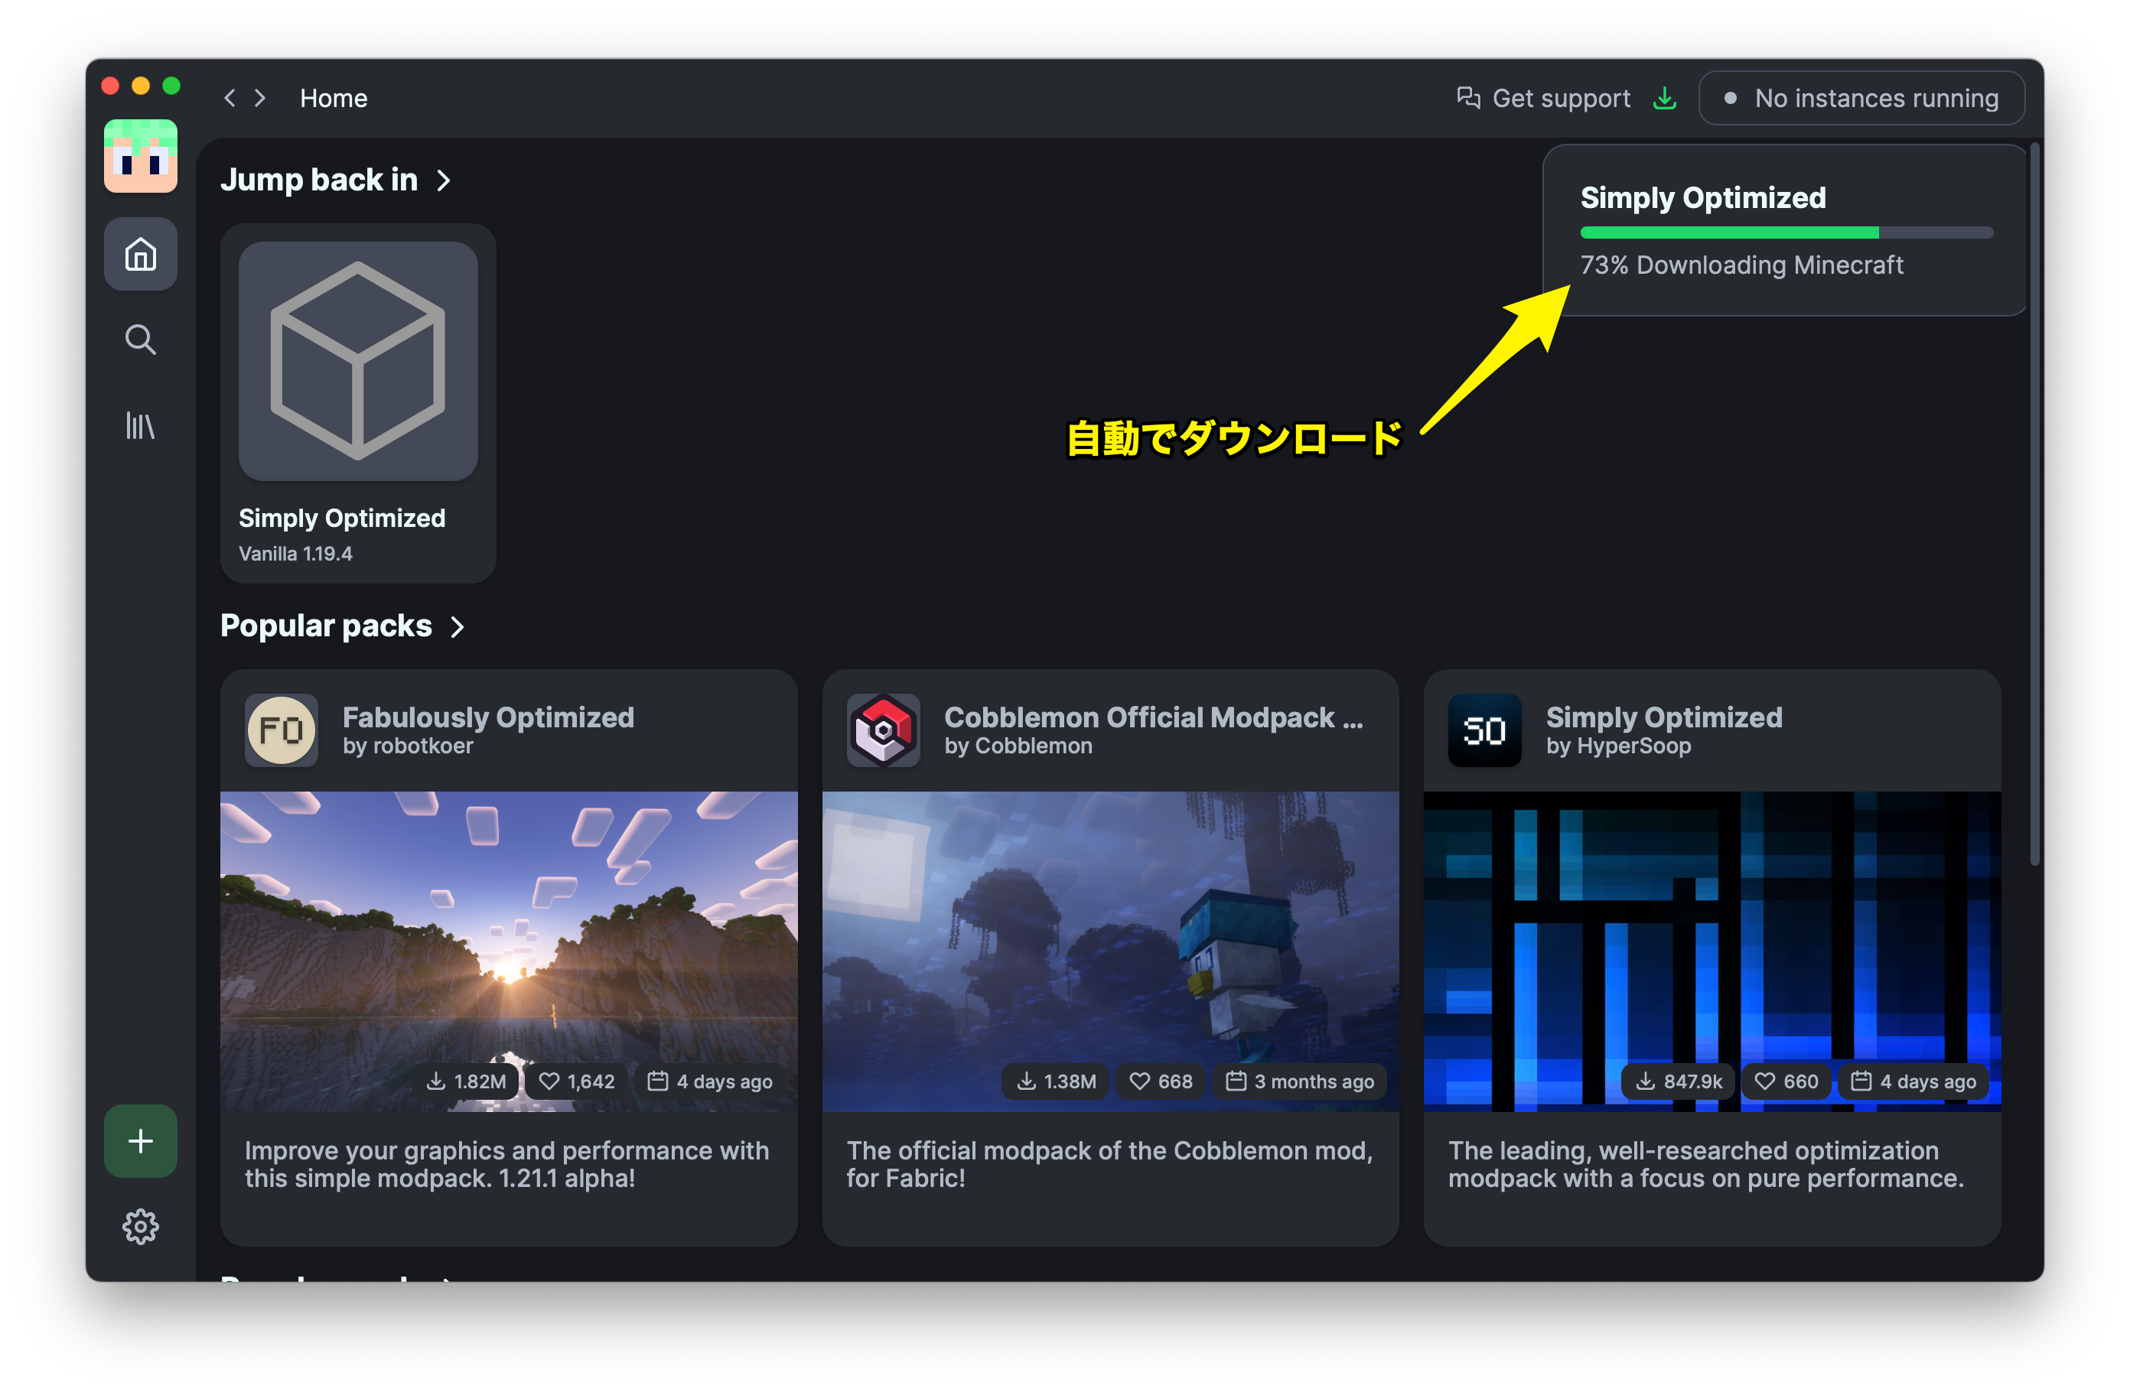Click Fabulously Optimized FO logo icon
Screen dimensions: 2130x1395
tap(281, 730)
